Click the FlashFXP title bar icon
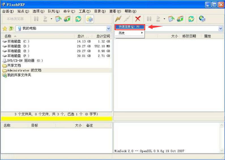The image size is (225, 160). click(x=3, y=5)
